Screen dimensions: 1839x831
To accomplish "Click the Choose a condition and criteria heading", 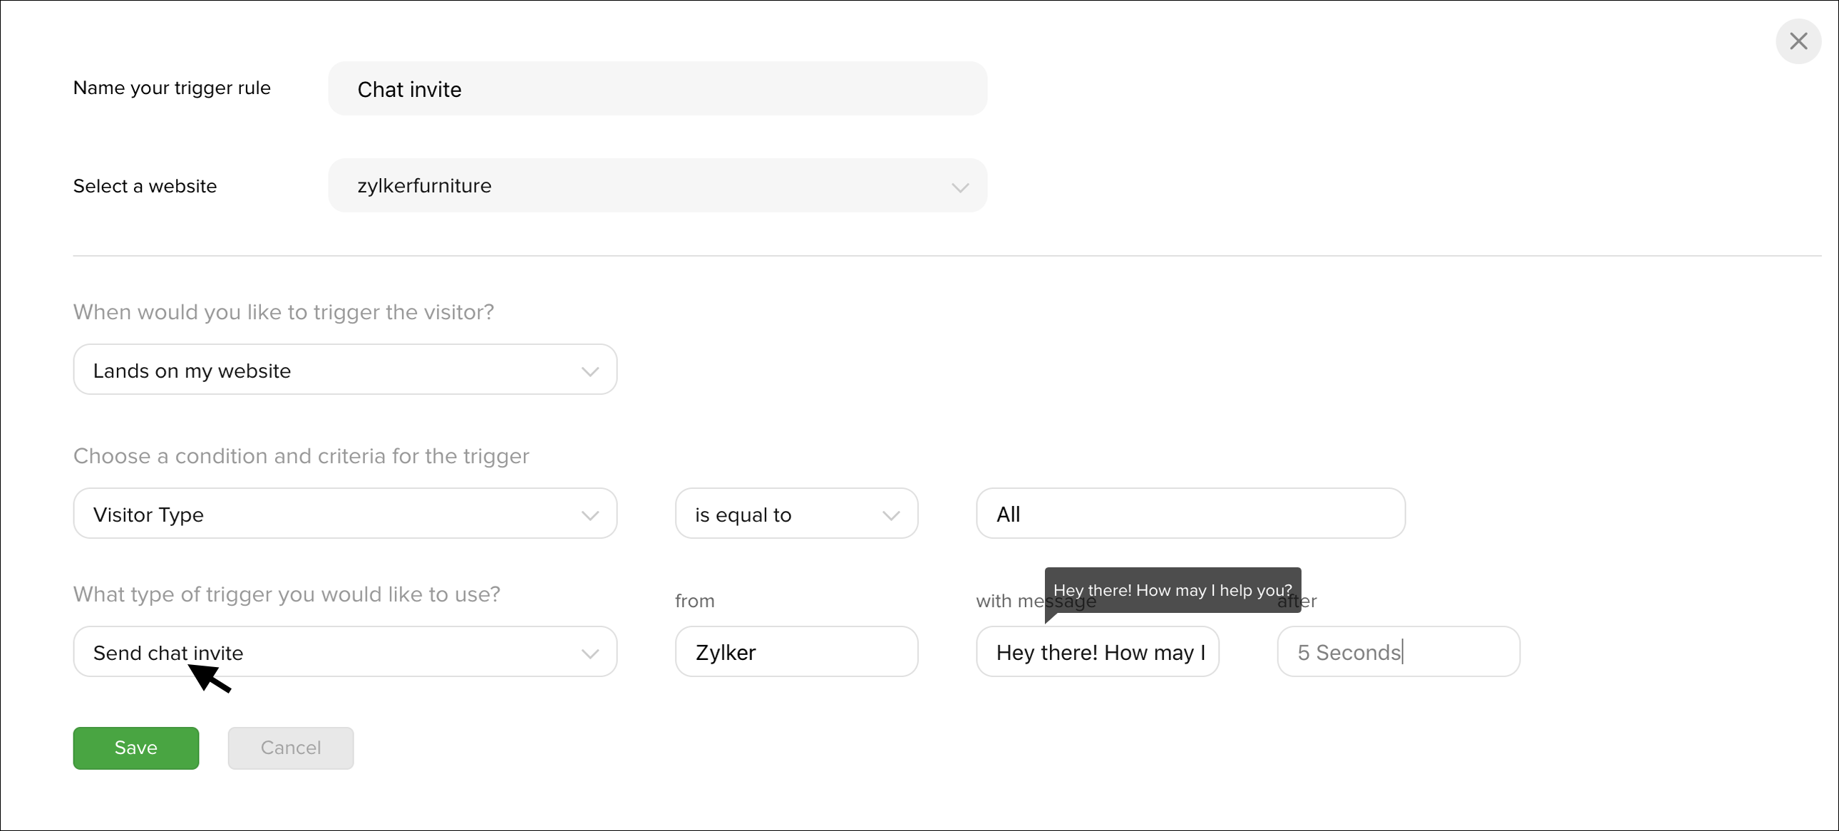I will click(302, 456).
